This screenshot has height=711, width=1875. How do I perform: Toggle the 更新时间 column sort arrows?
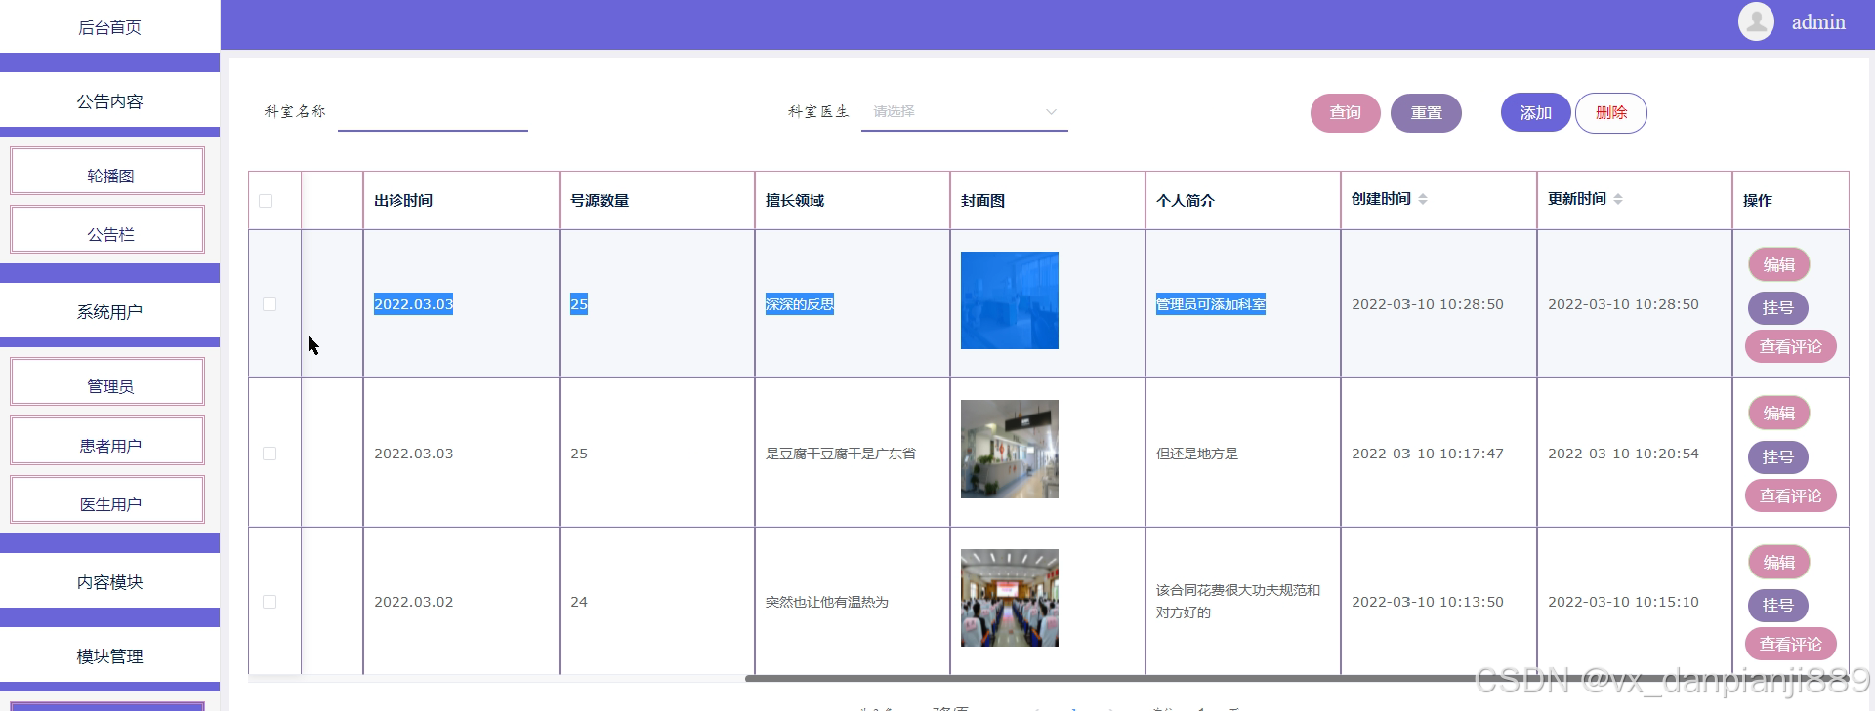(x=1618, y=199)
